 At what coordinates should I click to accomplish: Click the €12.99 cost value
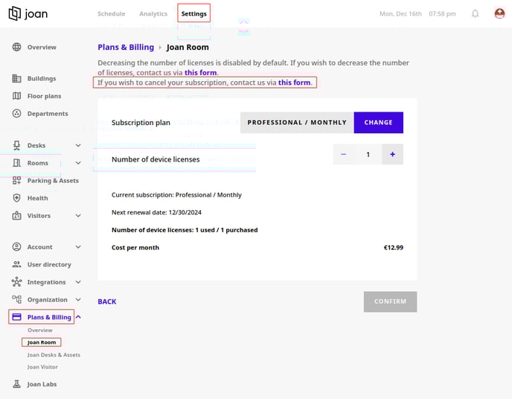tap(394, 247)
